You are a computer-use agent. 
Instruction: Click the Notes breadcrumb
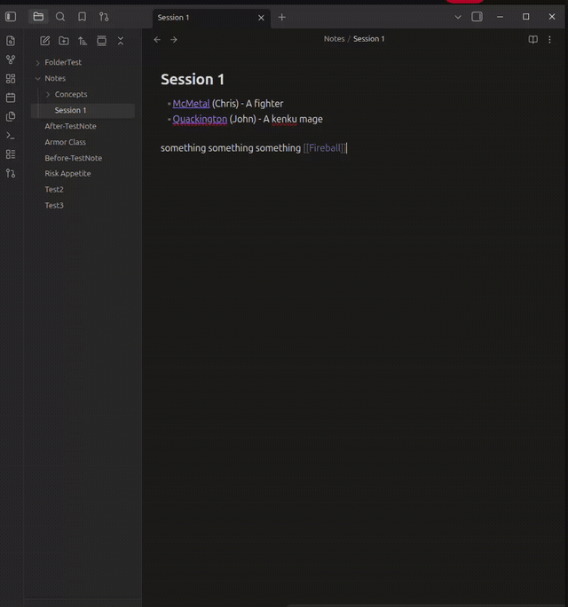tap(334, 39)
